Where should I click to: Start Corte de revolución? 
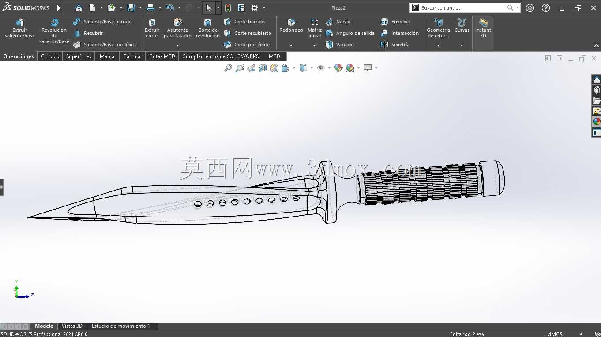click(x=208, y=29)
